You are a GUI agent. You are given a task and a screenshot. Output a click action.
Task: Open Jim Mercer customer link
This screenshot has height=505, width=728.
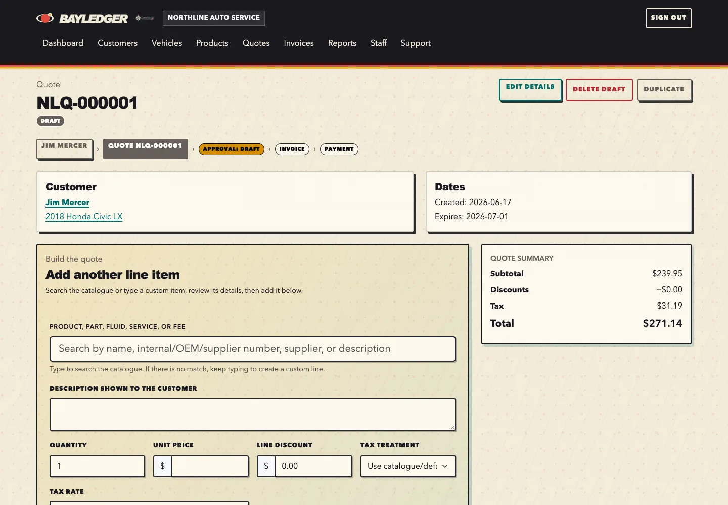tap(67, 203)
